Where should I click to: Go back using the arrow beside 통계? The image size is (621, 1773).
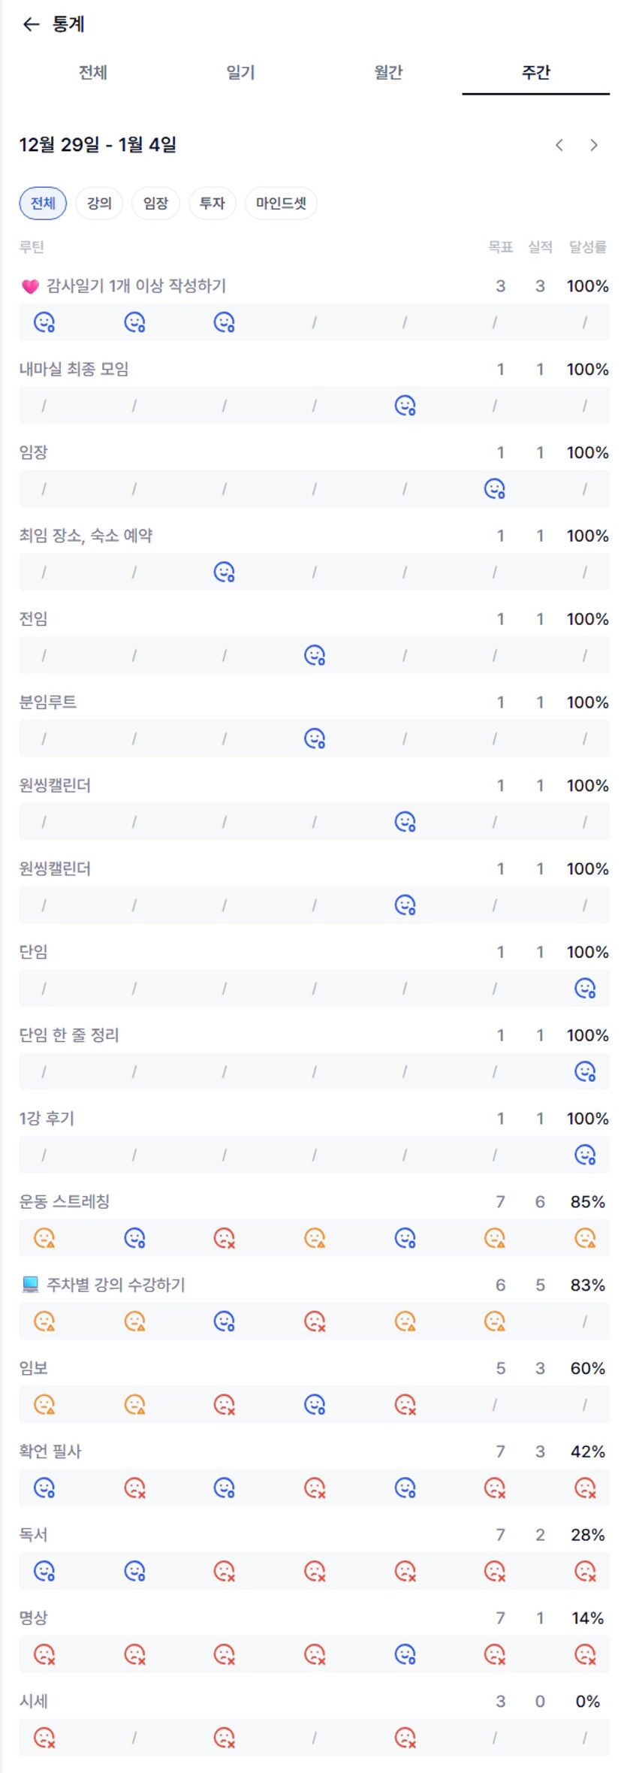tap(31, 25)
